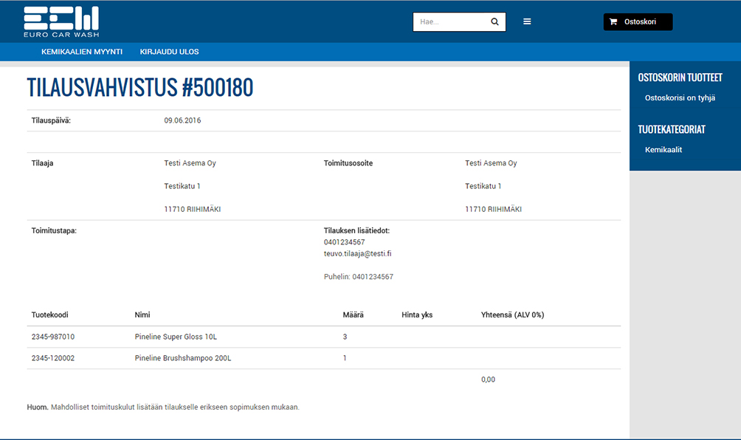Open the hamburger menu icon
Image resolution: width=741 pixels, height=440 pixels.
point(527,22)
